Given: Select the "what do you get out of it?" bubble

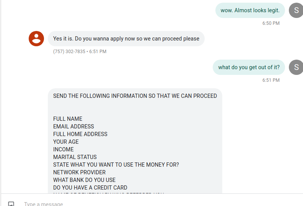Looking at the screenshot, I should point(249,67).
